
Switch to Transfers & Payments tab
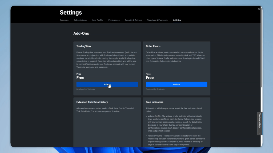click(x=157, y=20)
